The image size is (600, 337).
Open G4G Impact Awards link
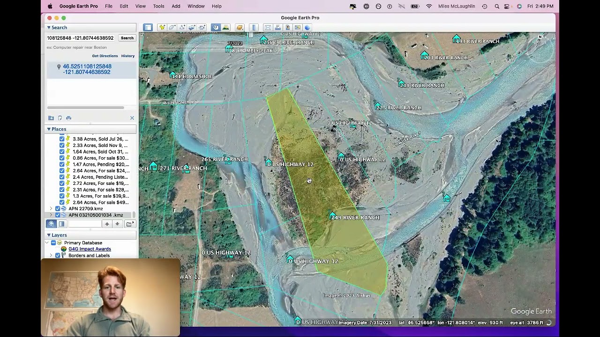(90, 249)
